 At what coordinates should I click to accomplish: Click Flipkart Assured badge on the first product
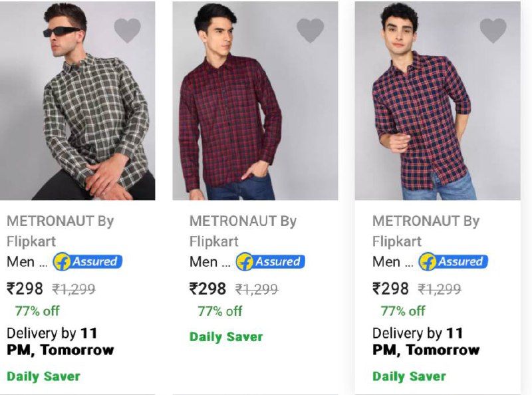(x=88, y=261)
